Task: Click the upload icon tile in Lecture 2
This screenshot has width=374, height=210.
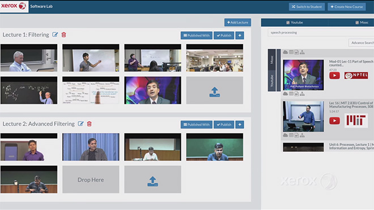Action: [x=152, y=179]
